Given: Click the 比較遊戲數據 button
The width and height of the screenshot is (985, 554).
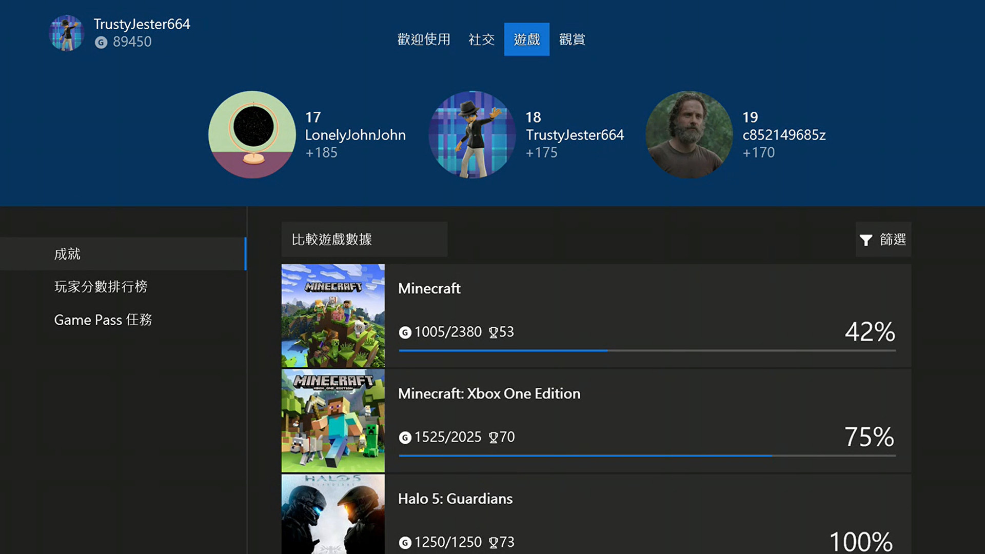Looking at the screenshot, I should tap(364, 239).
